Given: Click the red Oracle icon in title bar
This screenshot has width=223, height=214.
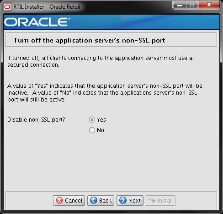Looking at the screenshot, I should 7,7.
